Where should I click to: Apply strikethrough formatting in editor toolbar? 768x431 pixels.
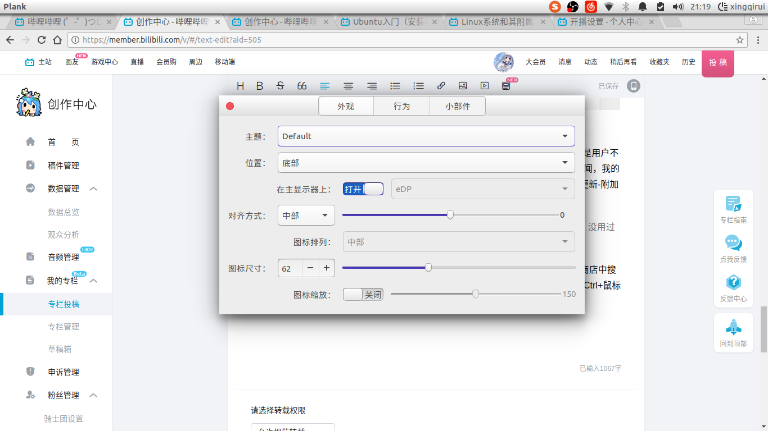point(280,86)
